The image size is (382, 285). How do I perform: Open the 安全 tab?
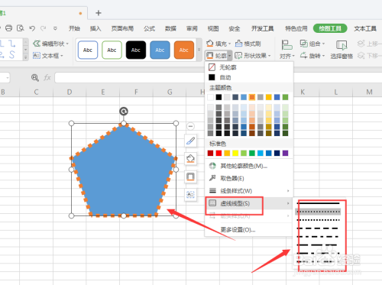point(235,28)
